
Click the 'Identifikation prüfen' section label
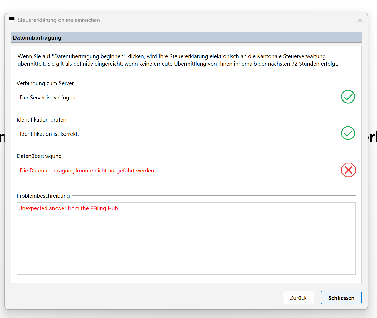click(42, 120)
